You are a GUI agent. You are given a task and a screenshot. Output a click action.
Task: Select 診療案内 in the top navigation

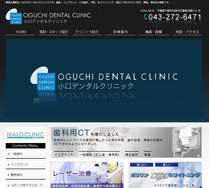[x=120, y=32]
